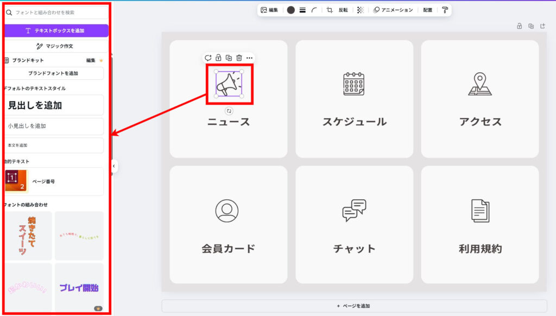Click the font search input field

[x=57, y=12]
